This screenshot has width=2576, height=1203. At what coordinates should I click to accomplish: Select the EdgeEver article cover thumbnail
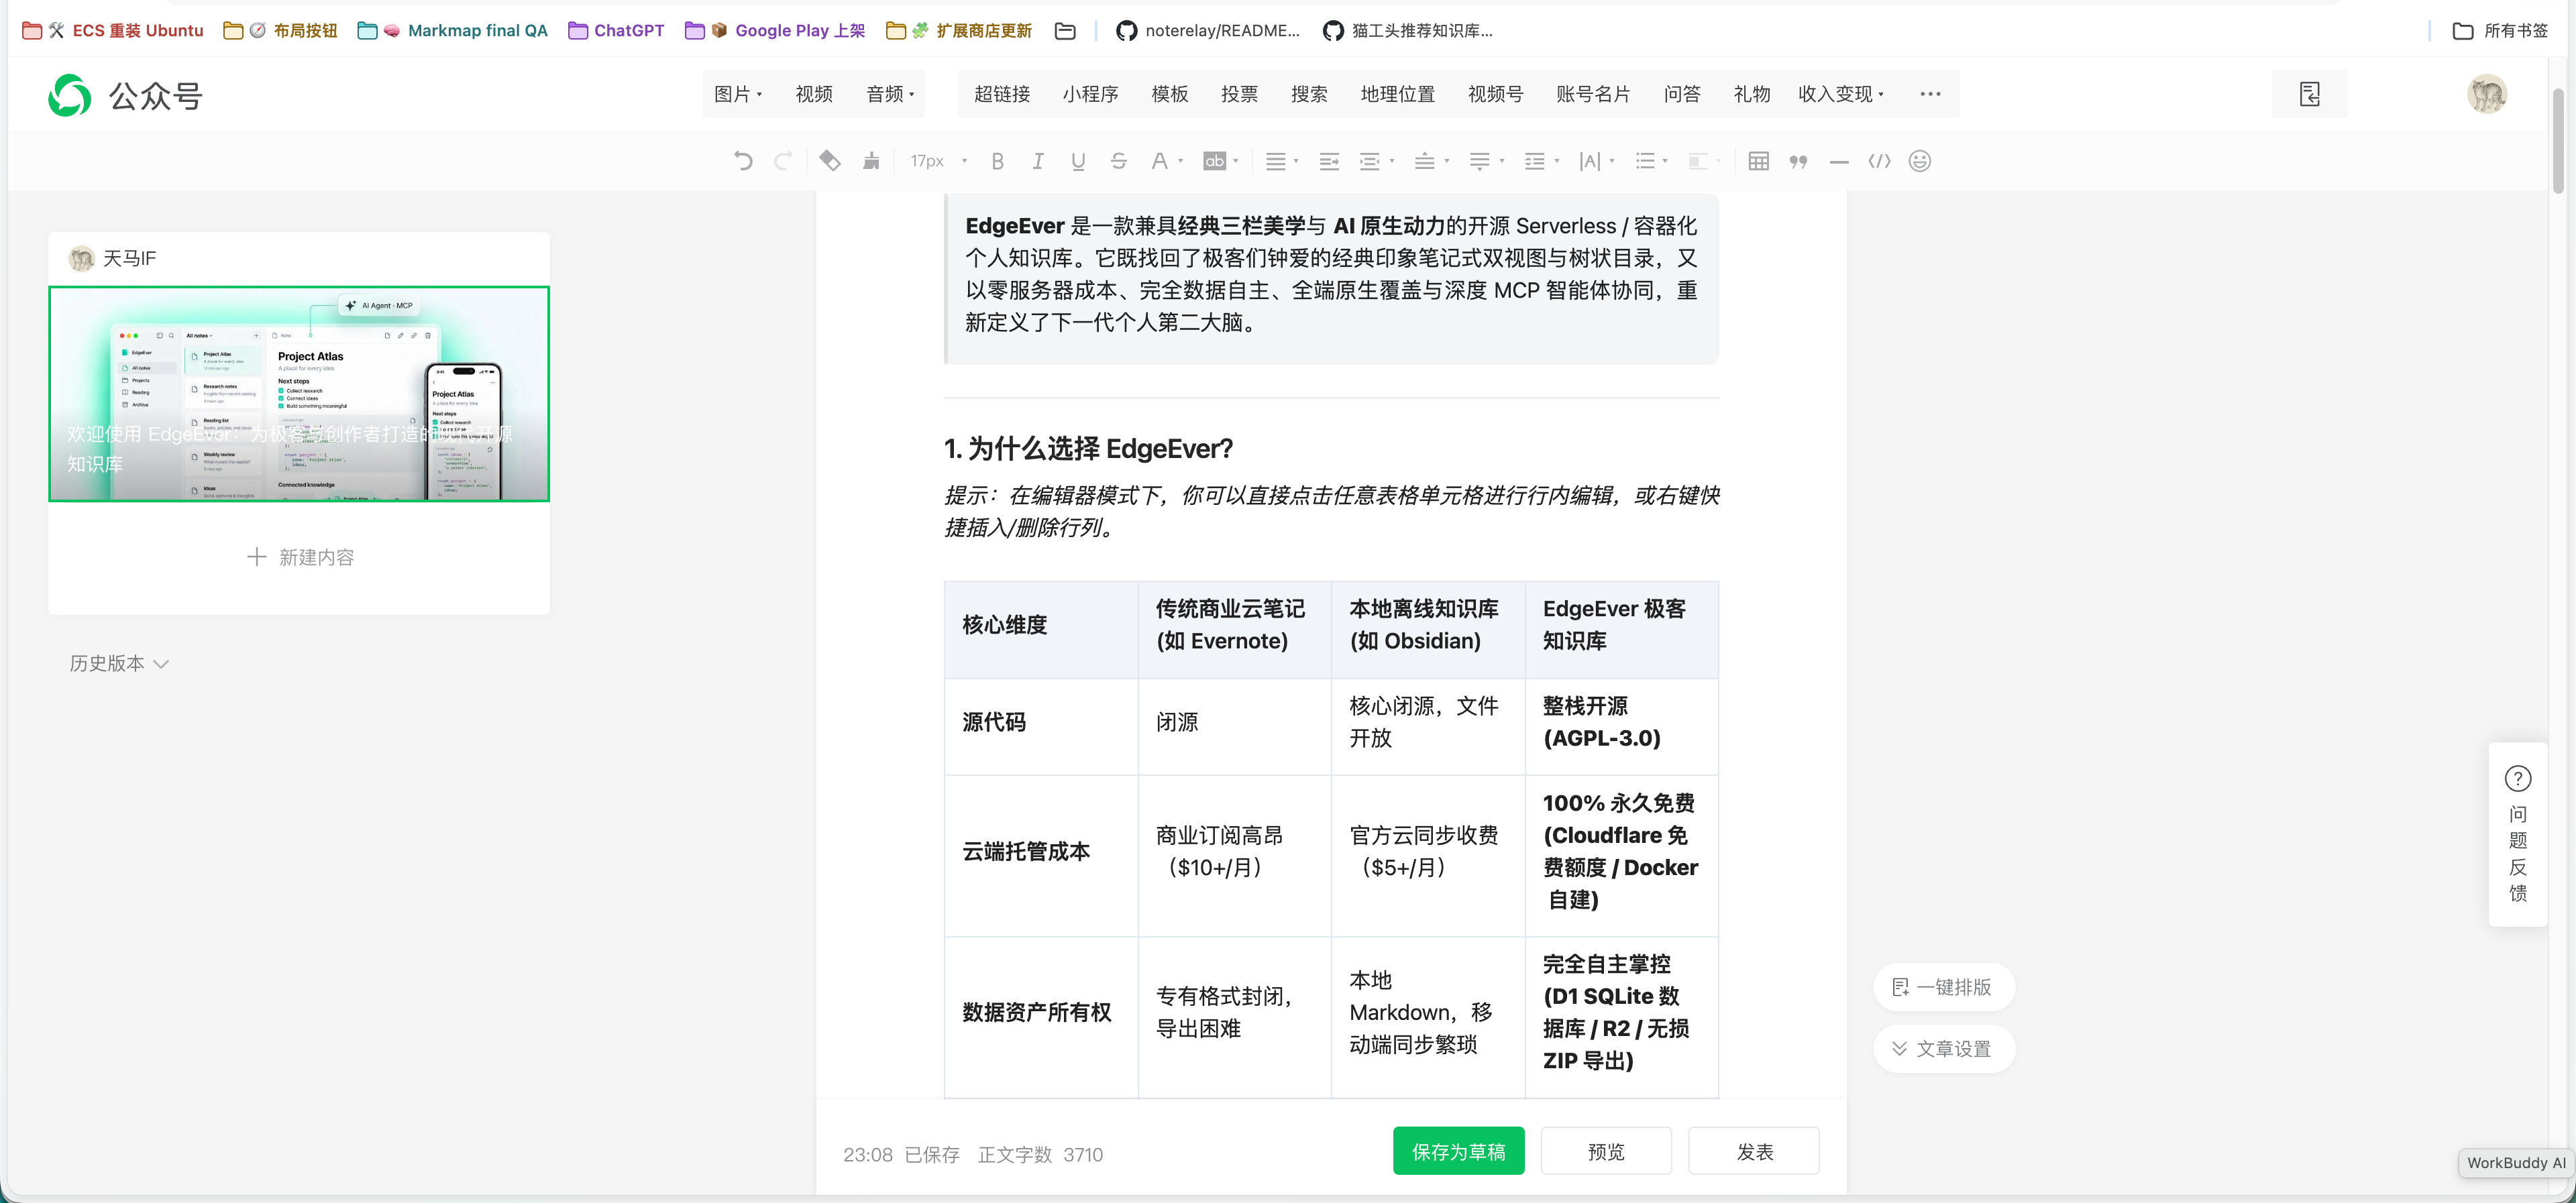(x=299, y=394)
